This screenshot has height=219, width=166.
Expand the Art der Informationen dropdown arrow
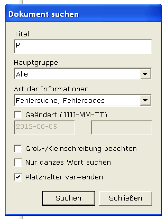tap(145, 100)
